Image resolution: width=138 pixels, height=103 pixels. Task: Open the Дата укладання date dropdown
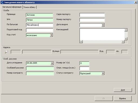pos(52,63)
